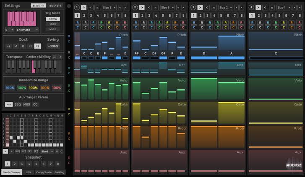The width and height of the screenshot is (305, 177).
Task: Toggle the pitch step under note G# in block 2
Action: pos(163,58)
